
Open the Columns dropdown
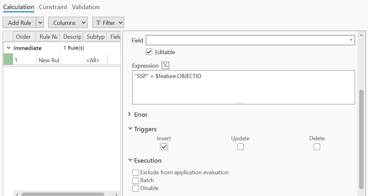pos(68,23)
